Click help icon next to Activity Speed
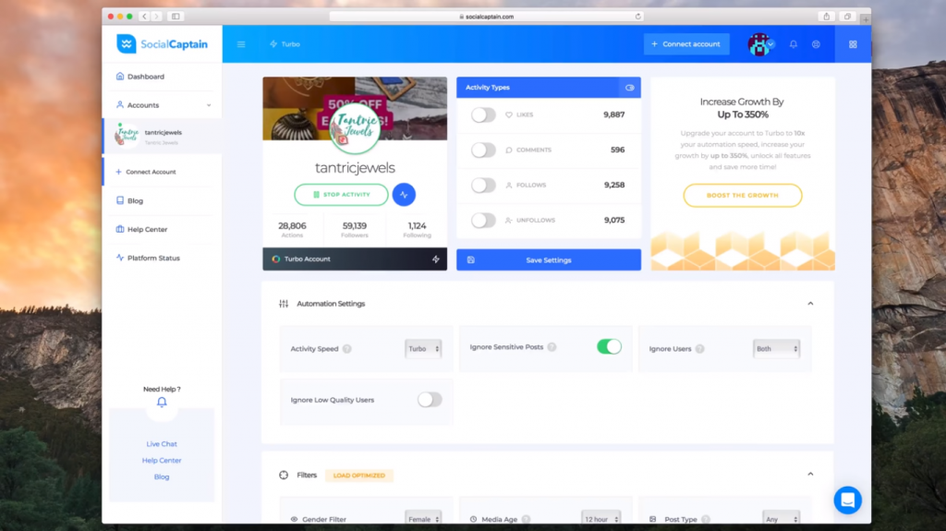This screenshot has height=531, width=946. [347, 349]
